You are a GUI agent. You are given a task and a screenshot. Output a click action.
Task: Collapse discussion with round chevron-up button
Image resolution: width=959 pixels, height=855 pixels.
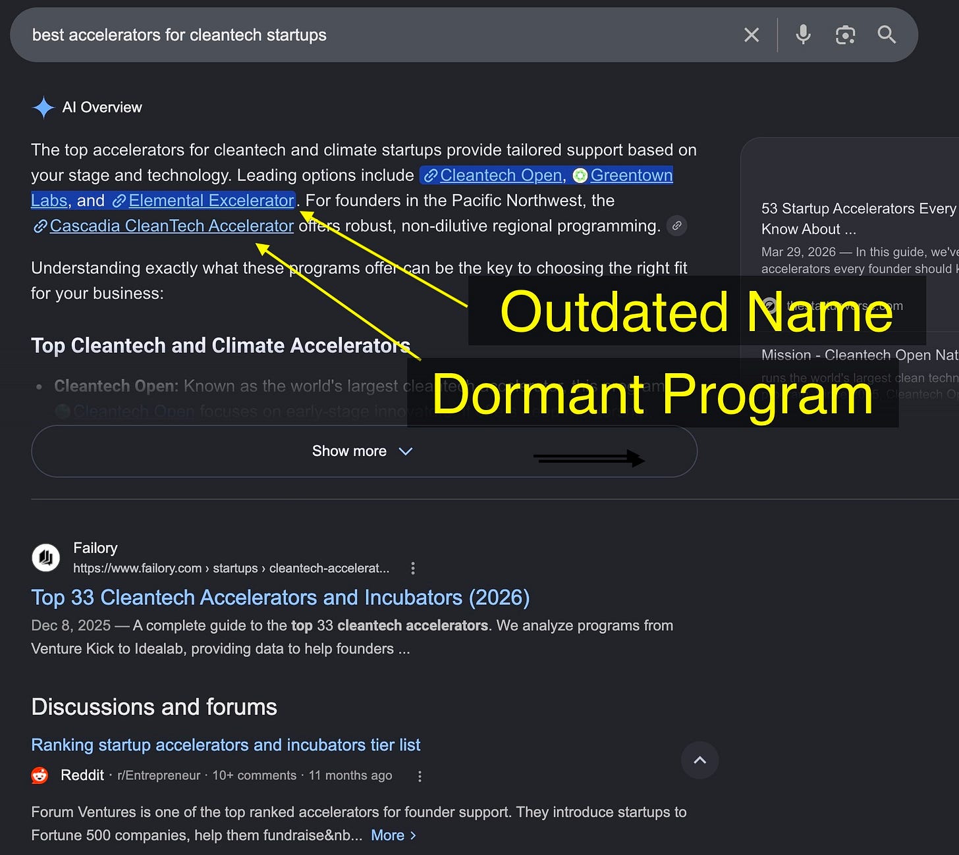[x=699, y=760]
